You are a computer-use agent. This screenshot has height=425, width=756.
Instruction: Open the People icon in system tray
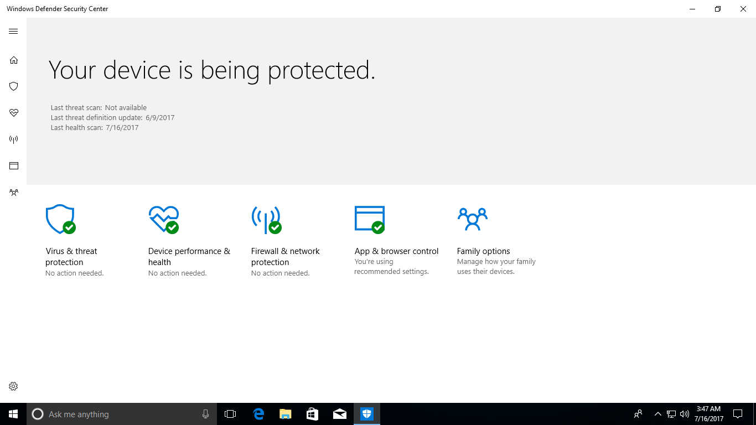[x=638, y=414]
